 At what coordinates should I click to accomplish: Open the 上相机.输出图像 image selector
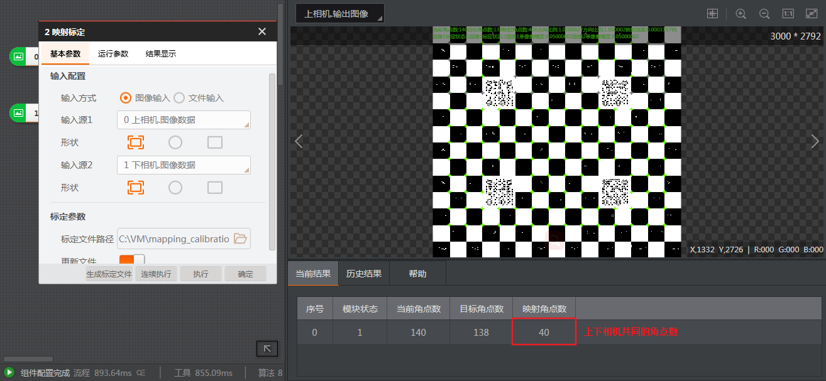coord(339,12)
